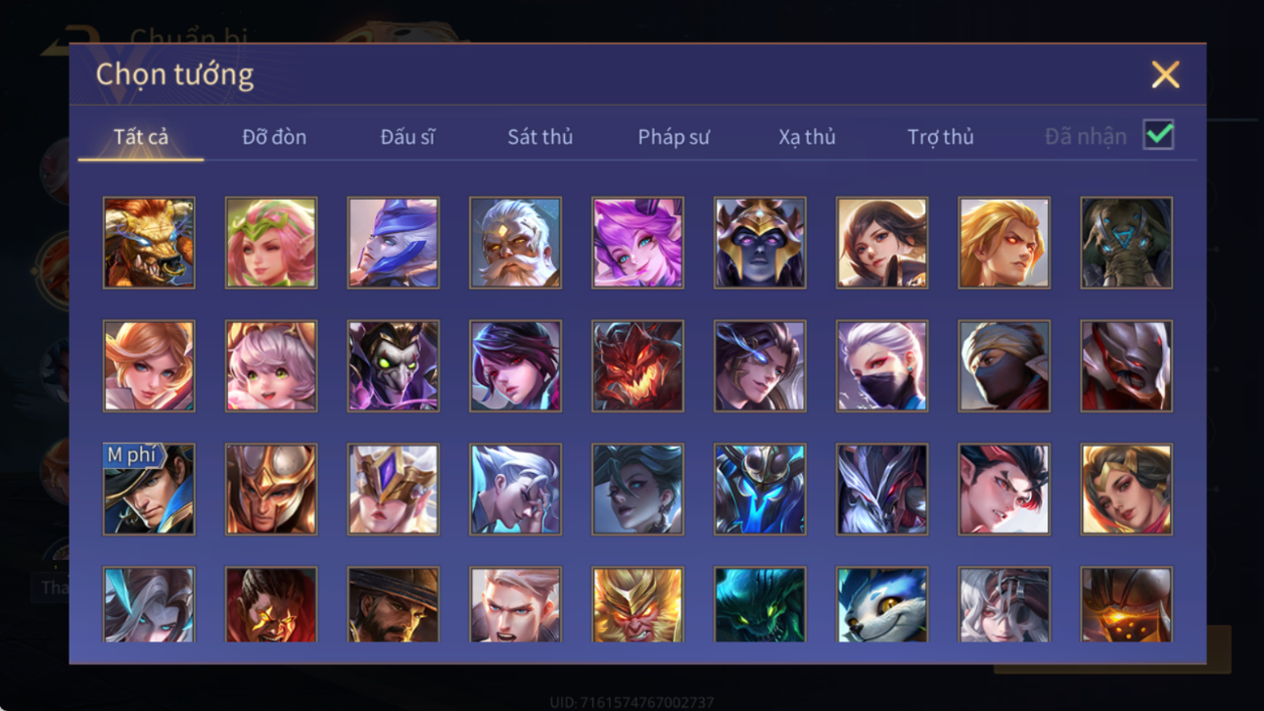Viewport: 1264px width, 711px height.
Task: Filter by Xạ thủ tab
Action: tap(807, 137)
